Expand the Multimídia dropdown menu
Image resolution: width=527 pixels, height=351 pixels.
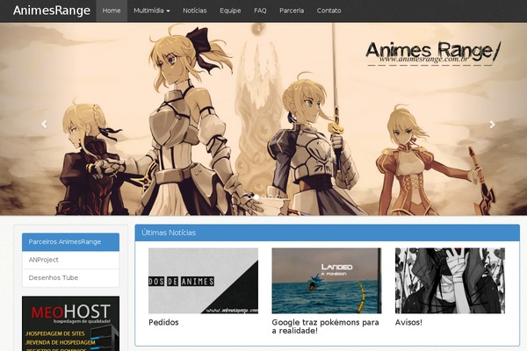point(152,11)
